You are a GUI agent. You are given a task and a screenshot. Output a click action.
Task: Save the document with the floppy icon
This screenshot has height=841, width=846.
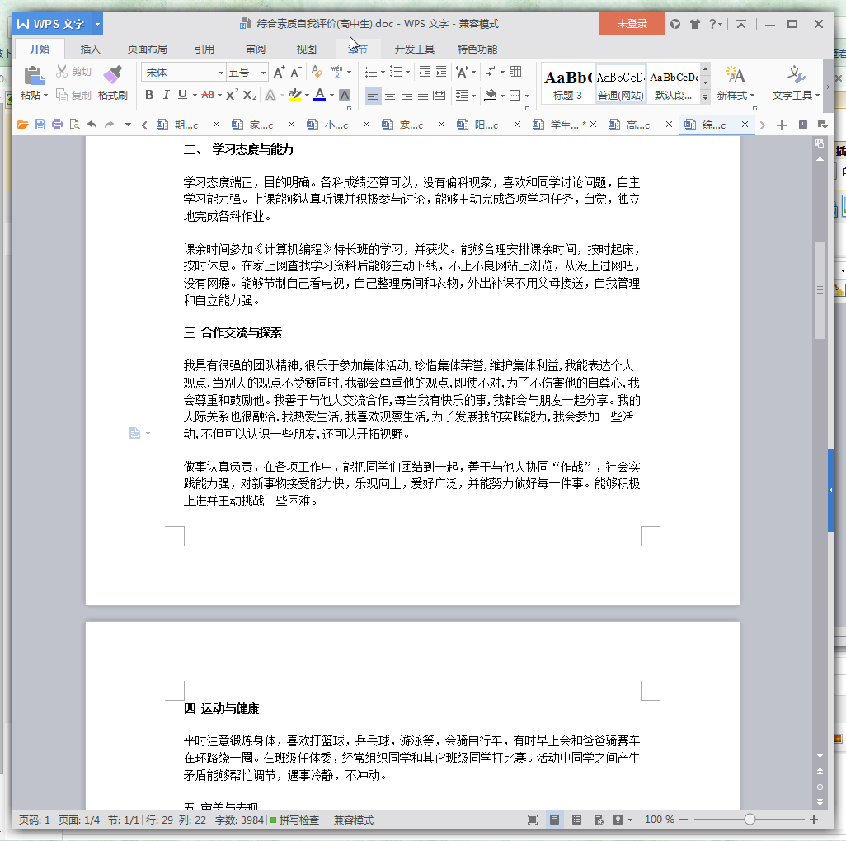[x=40, y=125]
